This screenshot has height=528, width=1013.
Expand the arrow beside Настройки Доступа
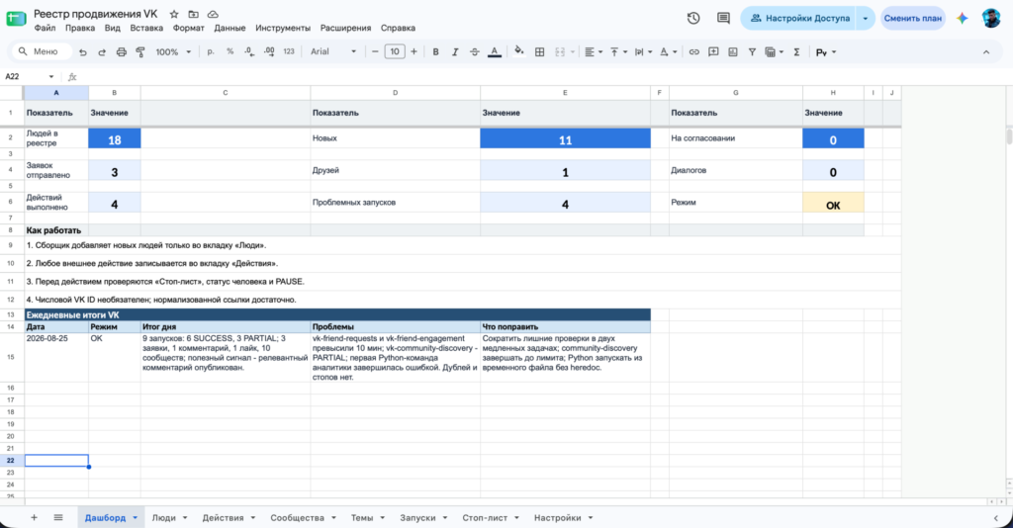865,18
